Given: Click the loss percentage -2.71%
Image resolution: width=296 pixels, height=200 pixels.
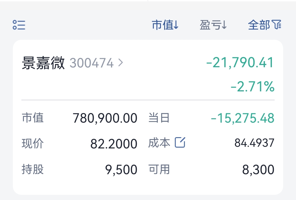Looking at the screenshot, I should 253,87.
